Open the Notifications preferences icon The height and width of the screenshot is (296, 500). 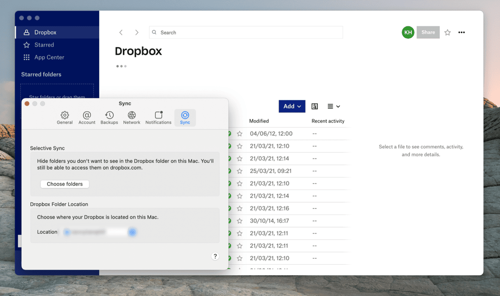[158, 117]
